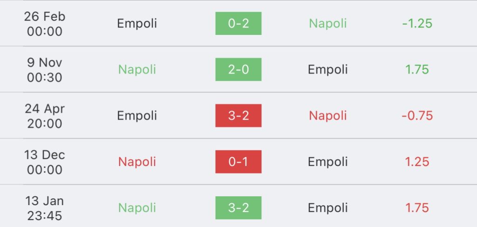Click the 13 Jan 23:45 date cell

pyautogui.click(x=45, y=208)
